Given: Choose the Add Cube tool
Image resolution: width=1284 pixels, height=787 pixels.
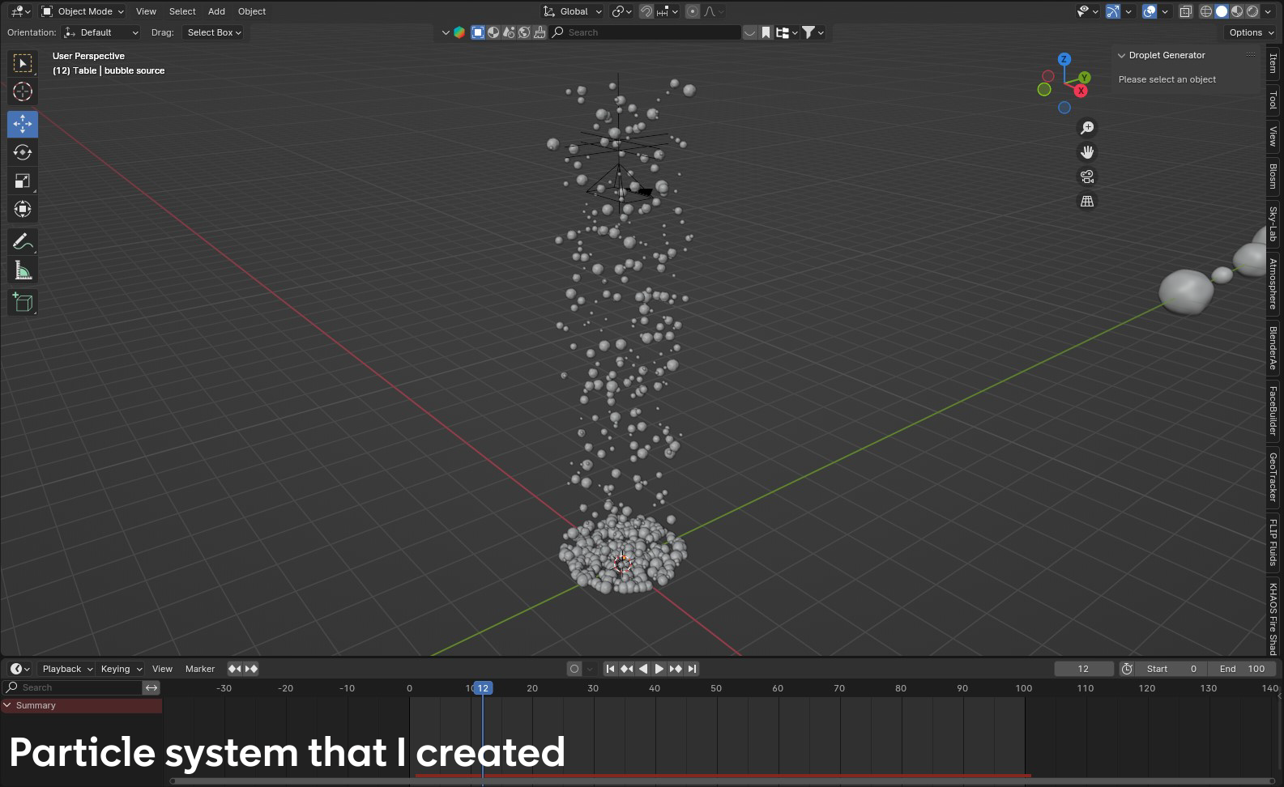Looking at the screenshot, I should pyautogui.click(x=23, y=303).
